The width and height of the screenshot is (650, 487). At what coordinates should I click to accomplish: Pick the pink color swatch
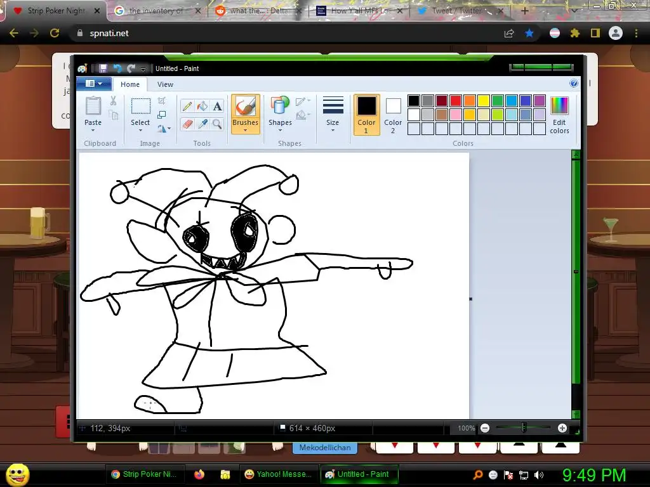456,115
